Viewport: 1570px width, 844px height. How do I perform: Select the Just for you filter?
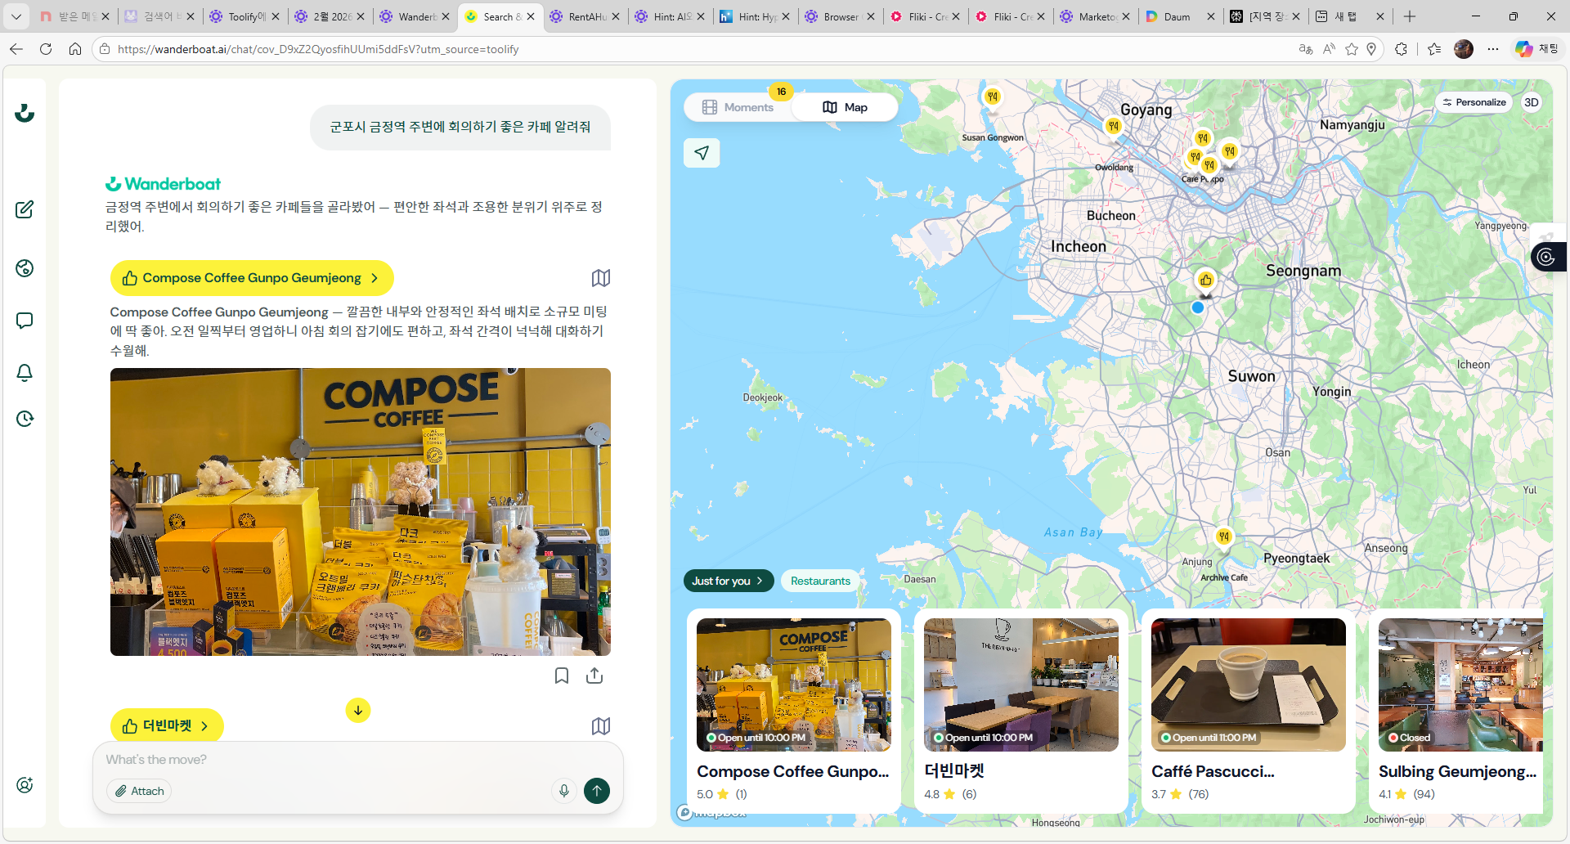click(729, 581)
